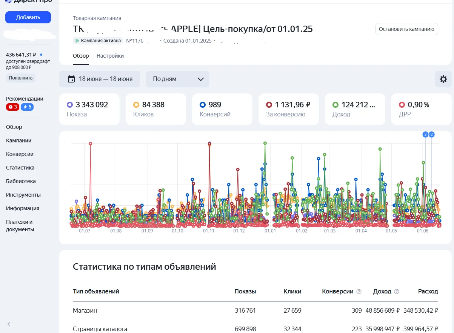
Task: Click the blue recommendations badge 5
Action: click(x=27, y=107)
